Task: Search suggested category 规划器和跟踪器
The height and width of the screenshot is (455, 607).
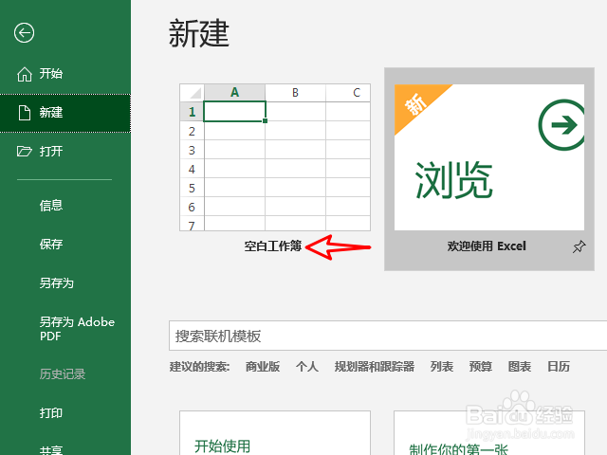Action: pos(375,367)
